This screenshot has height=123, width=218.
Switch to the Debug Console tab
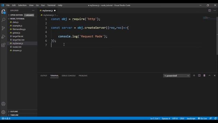click(68, 76)
